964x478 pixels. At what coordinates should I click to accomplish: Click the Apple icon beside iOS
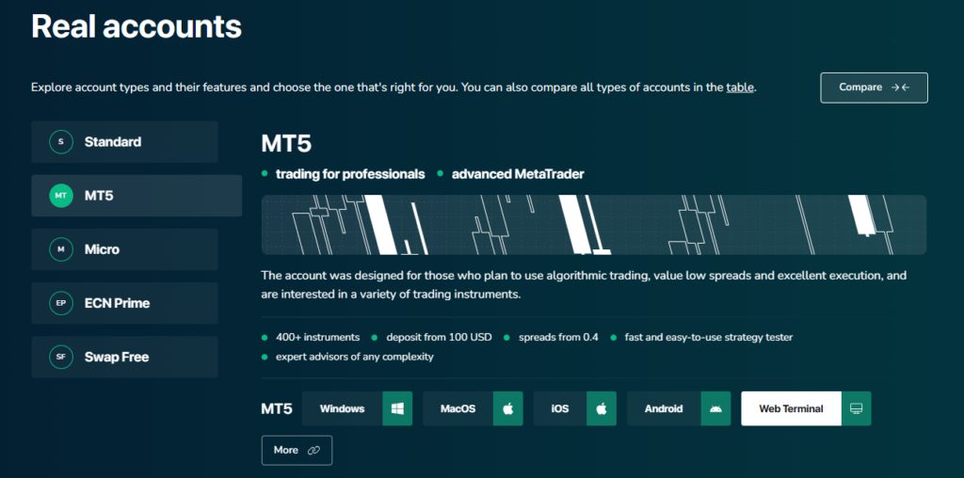coord(602,408)
